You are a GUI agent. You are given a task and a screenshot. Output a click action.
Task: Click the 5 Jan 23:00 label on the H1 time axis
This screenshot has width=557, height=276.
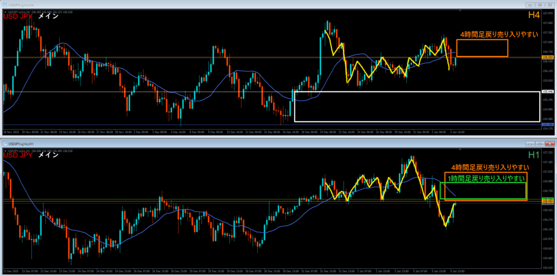[x=458, y=271]
